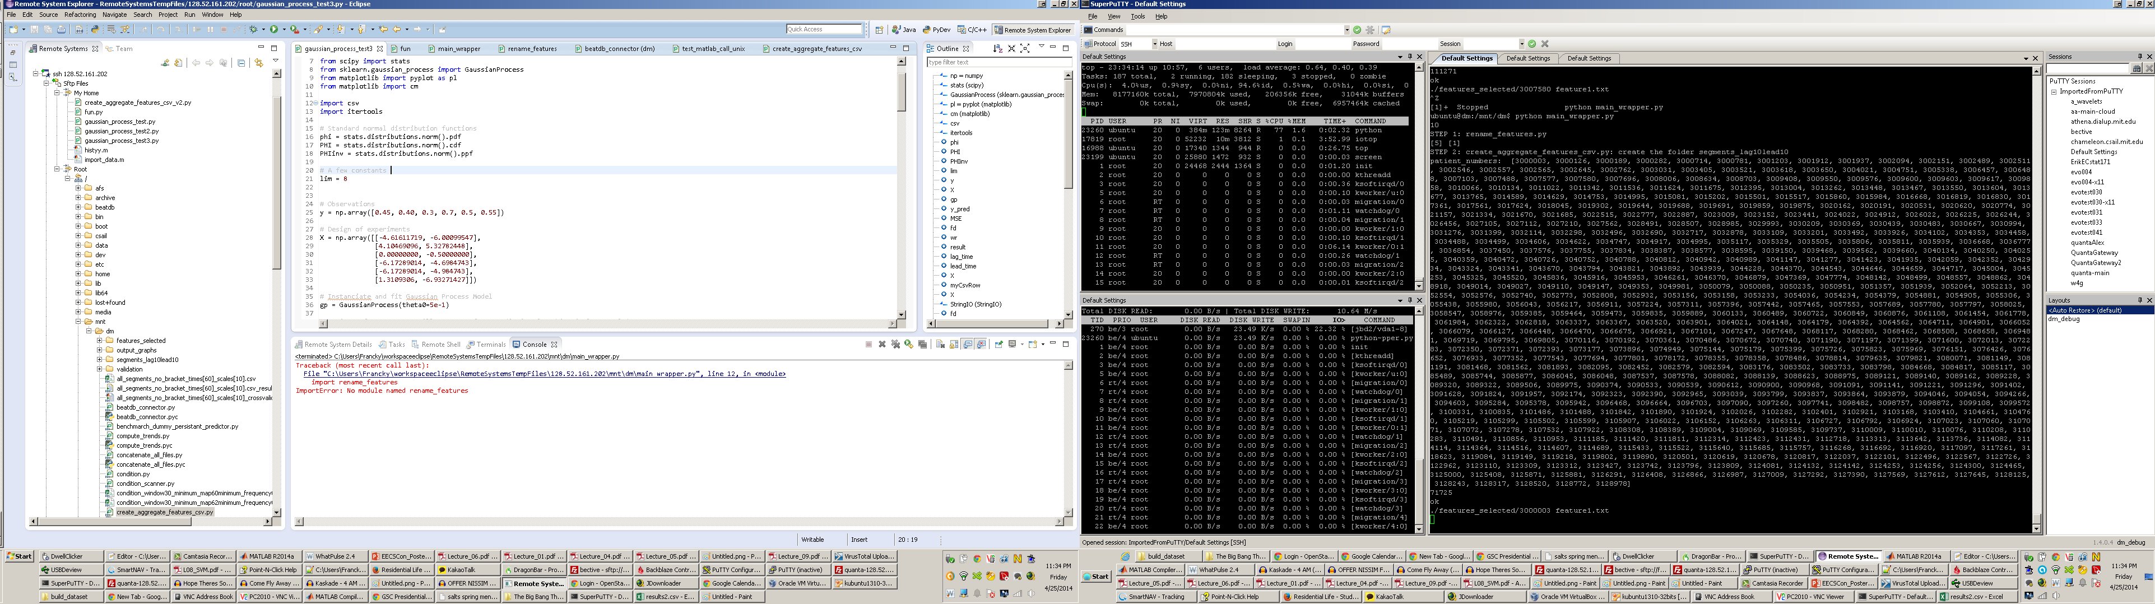
Task: Toggle the auto-hide pin on the Sessions panel
Action: pyautogui.click(x=2141, y=57)
